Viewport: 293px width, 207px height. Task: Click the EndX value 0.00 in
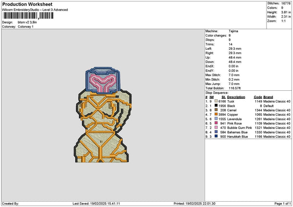click(233, 66)
